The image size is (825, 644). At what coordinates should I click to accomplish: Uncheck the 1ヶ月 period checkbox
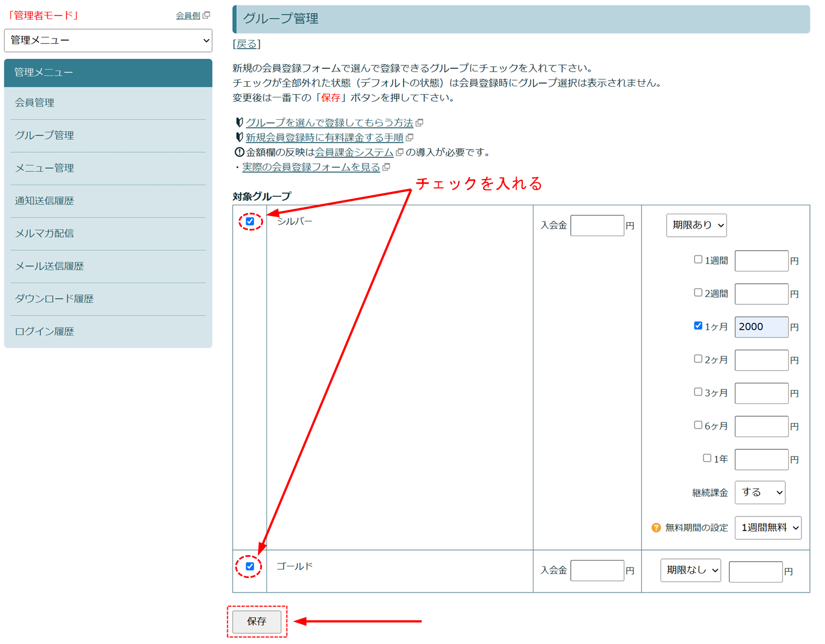point(698,326)
